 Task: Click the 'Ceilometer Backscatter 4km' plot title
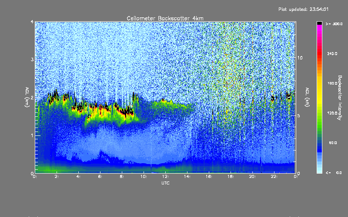[x=165, y=18]
